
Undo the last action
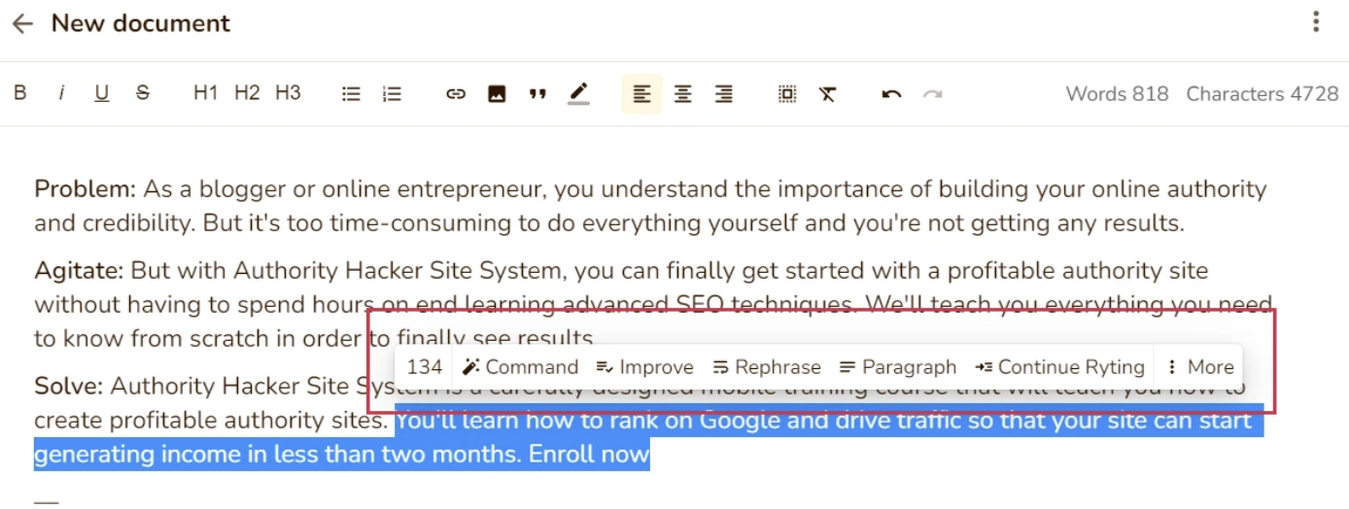pos(891,94)
